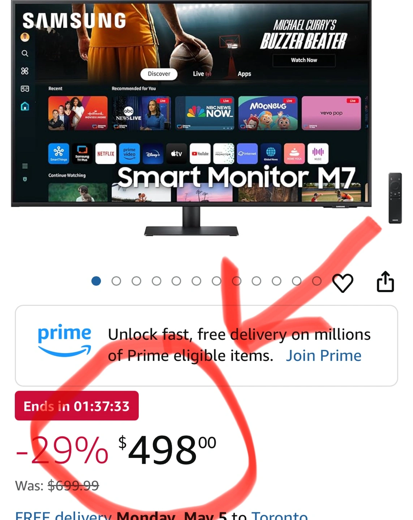Screen dimensions: 413x520
Task: Tap the YouTube app icon
Action: [200, 153]
